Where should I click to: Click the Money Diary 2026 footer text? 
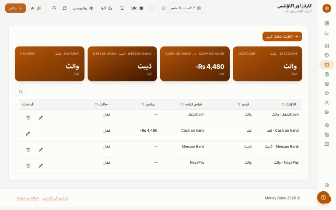(x=283, y=198)
